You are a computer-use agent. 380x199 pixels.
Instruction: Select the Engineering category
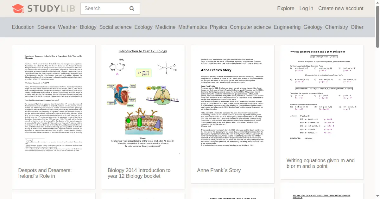287,27
